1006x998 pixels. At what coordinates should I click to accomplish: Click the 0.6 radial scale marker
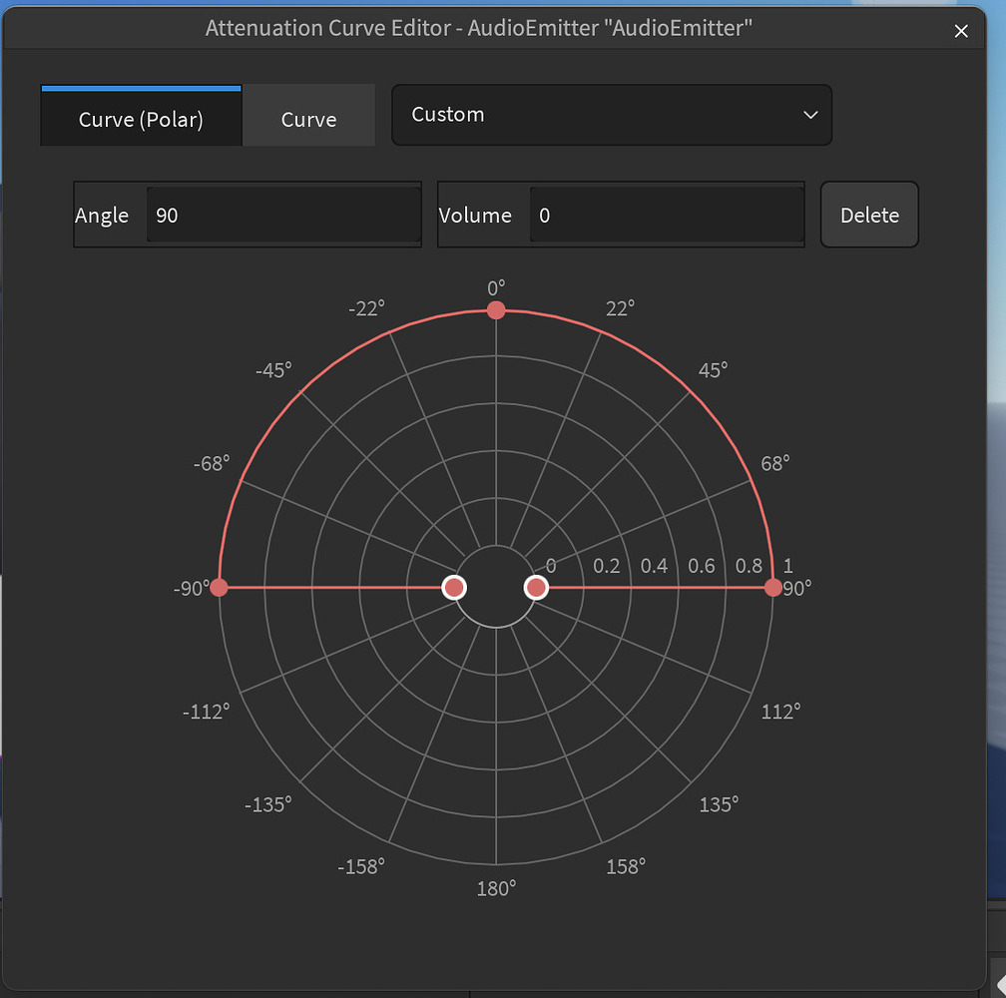(702, 566)
